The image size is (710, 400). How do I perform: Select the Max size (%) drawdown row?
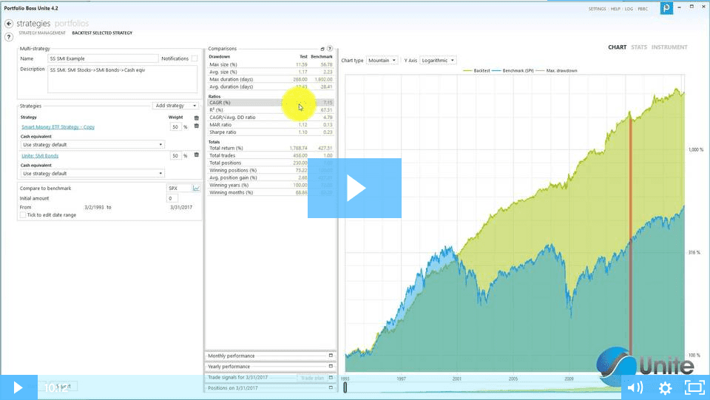click(x=271, y=65)
